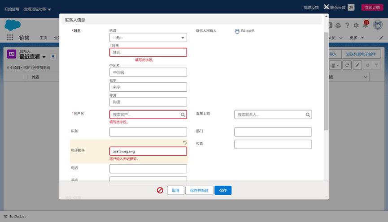This screenshot has height=222, width=388.
Task: Click the 保存 button
Action: click(223, 190)
